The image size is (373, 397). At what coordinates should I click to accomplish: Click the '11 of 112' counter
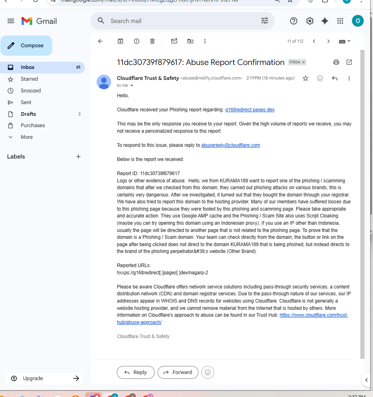(295, 41)
